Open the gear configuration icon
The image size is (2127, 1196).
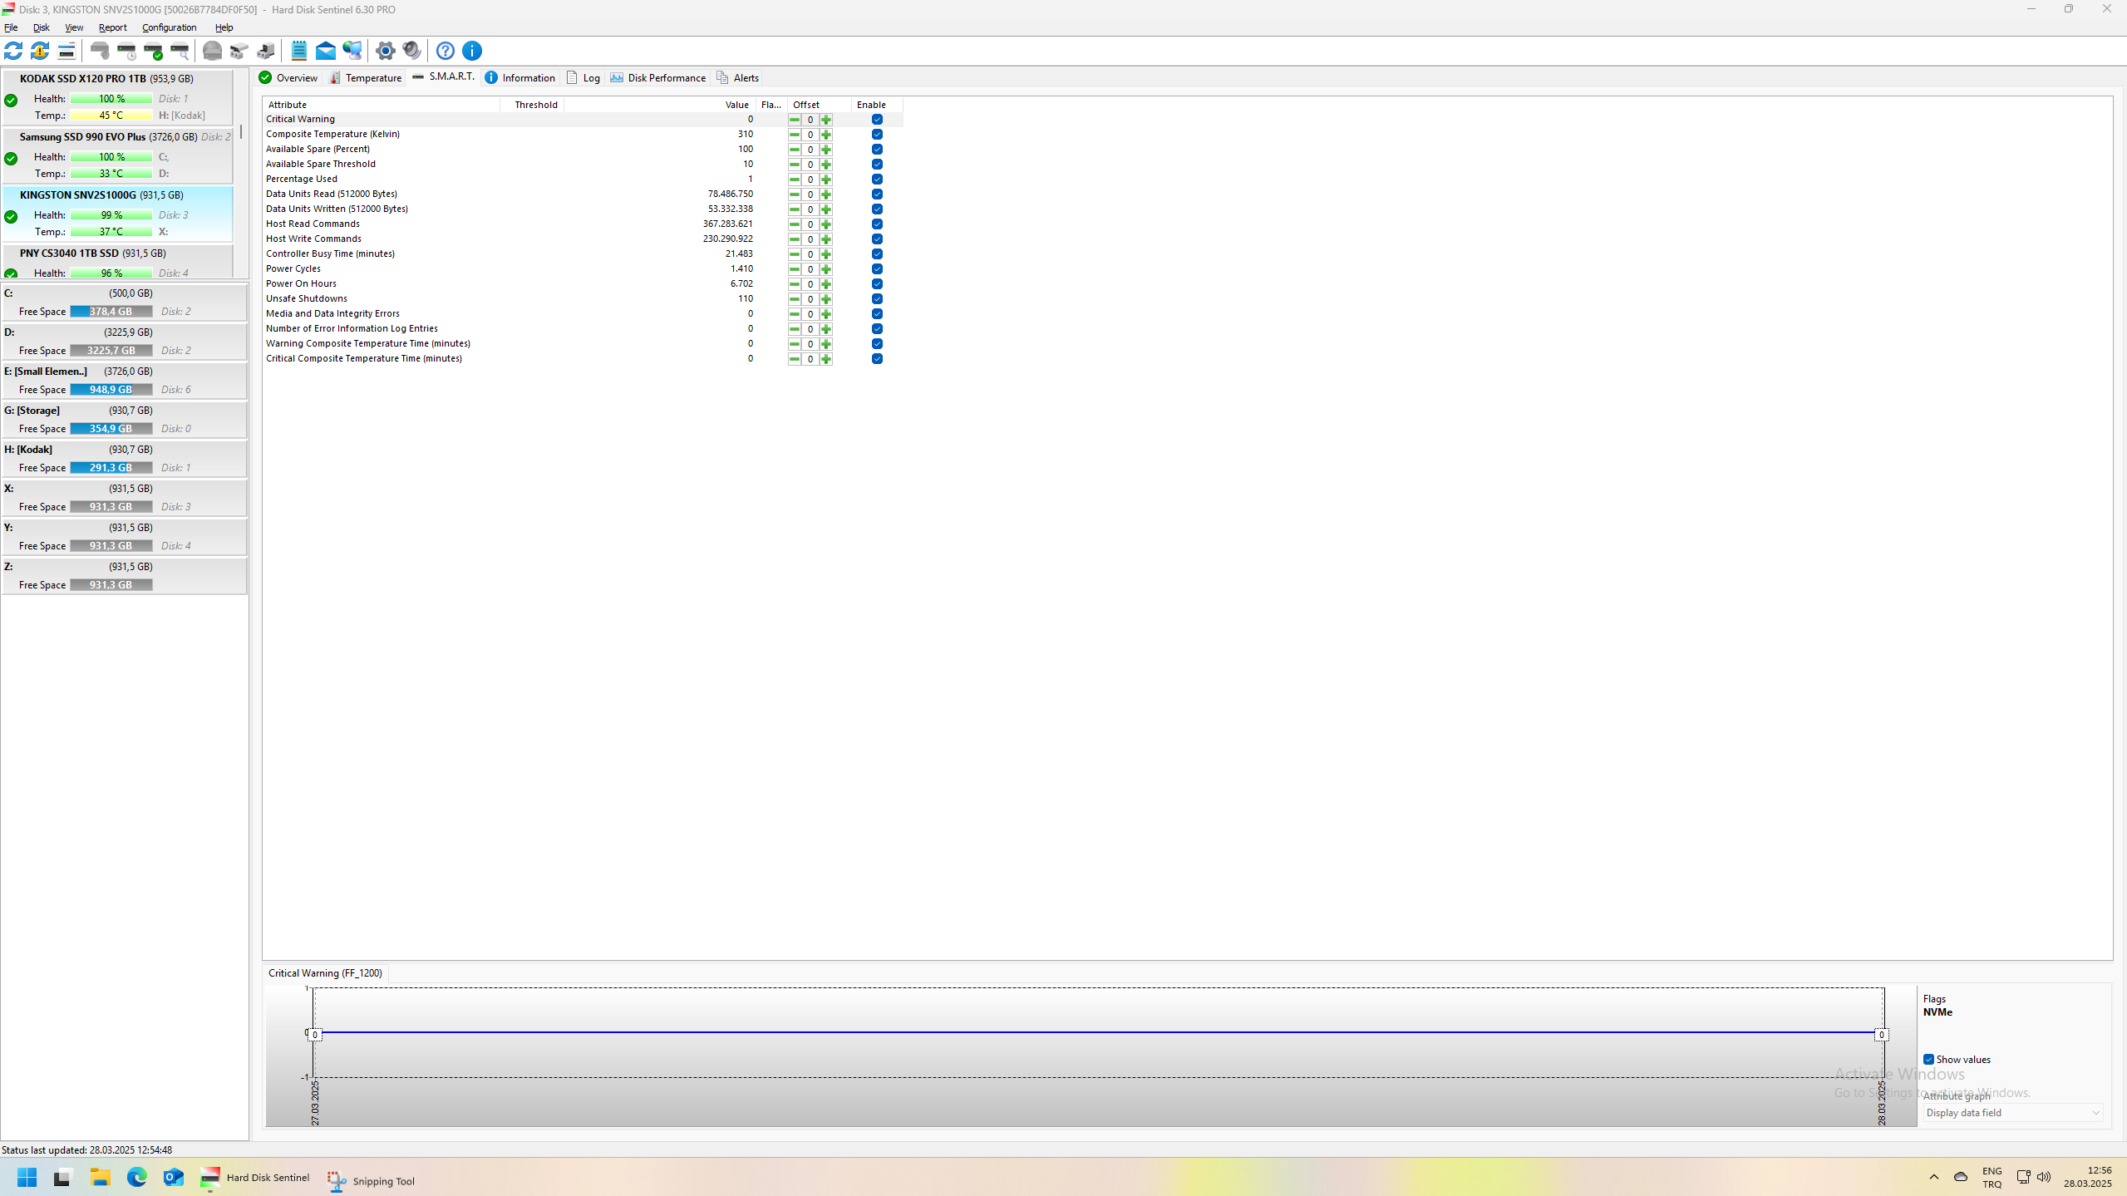(386, 51)
